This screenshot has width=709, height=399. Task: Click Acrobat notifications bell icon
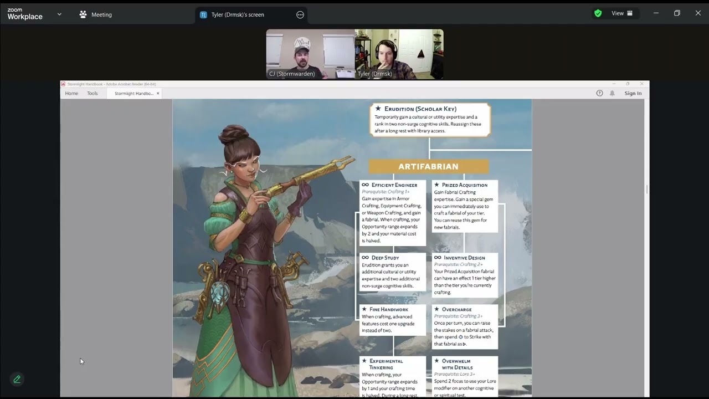pos(612,93)
